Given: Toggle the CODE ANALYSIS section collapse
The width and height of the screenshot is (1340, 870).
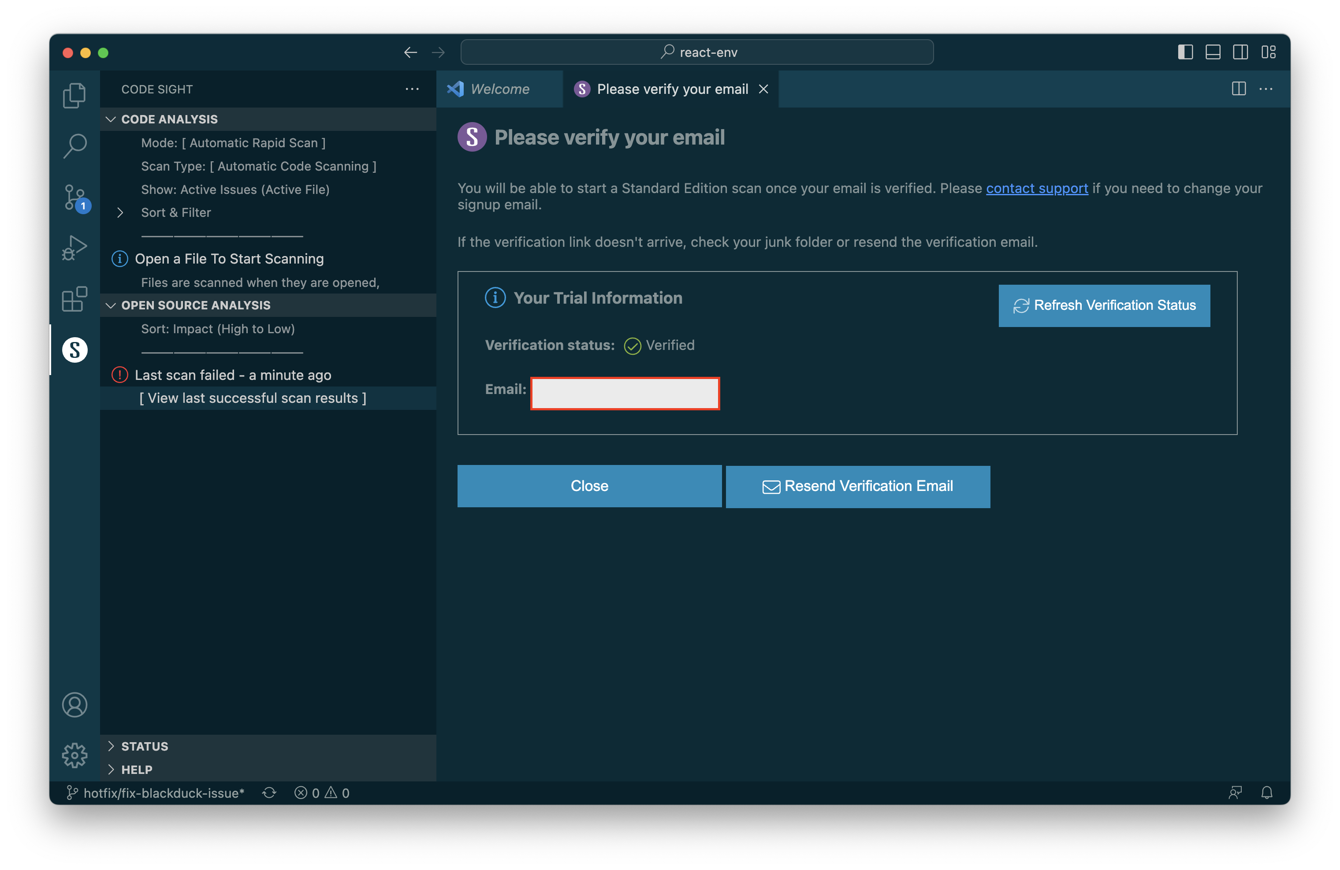Looking at the screenshot, I should pyautogui.click(x=112, y=118).
